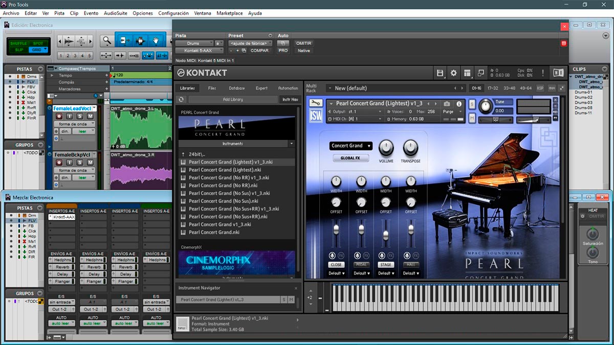This screenshot has width=614, height=345.
Task: Open the Evento menu
Action: pyautogui.click(x=91, y=13)
